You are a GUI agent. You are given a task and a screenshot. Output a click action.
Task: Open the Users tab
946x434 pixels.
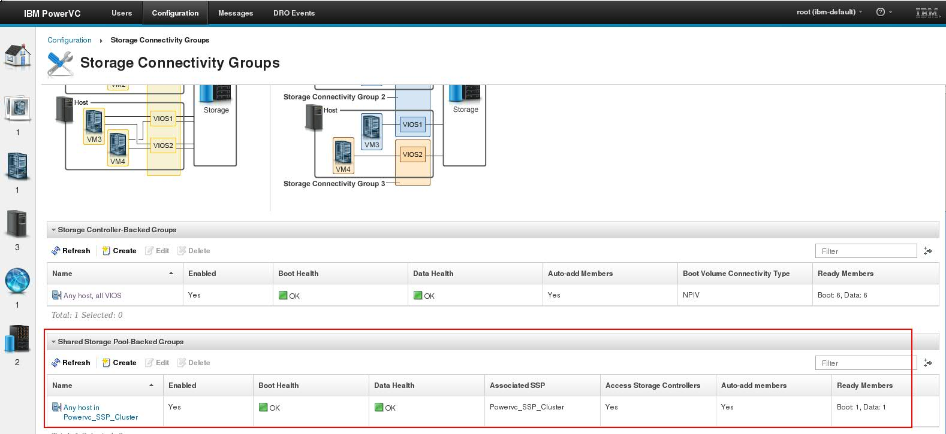pos(122,13)
